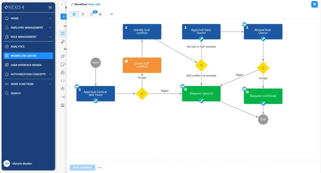Open the shopping cart icon
The height and width of the screenshot is (173, 321).
(314, 4)
